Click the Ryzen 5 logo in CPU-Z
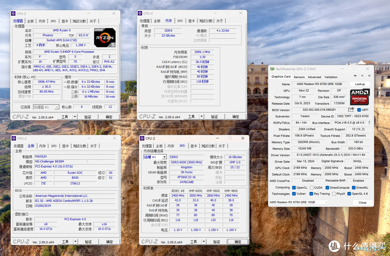This screenshot has width=390, height=256. pyautogui.click(x=105, y=38)
